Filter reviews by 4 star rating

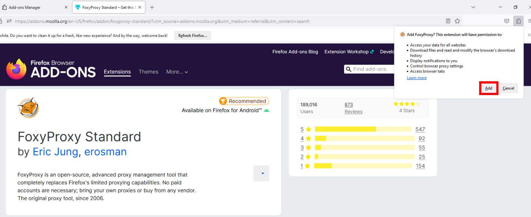(306, 138)
